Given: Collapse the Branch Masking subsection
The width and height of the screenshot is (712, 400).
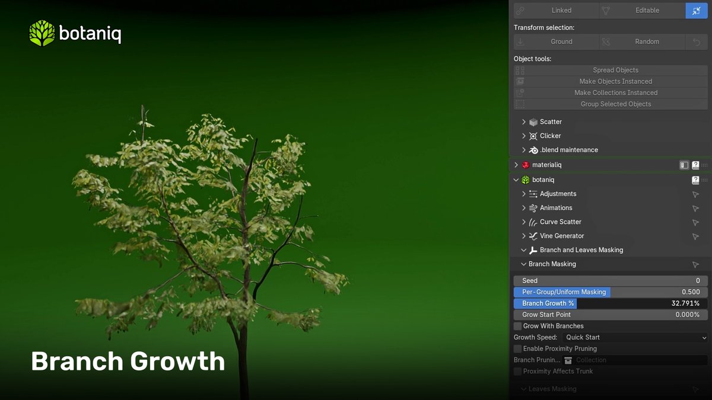Looking at the screenshot, I should pos(524,265).
